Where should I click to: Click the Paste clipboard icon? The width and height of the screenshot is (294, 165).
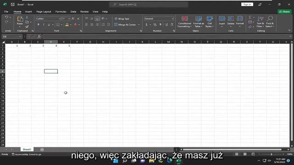click(x=20, y=19)
